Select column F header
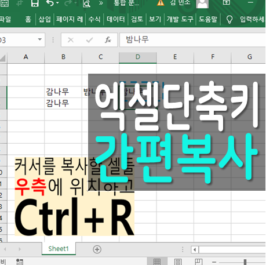Viewport: 266px width, 265px height. [x=213, y=57]
